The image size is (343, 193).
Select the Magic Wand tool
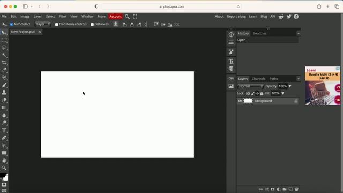pyautogui.click(x=4, y=55)
